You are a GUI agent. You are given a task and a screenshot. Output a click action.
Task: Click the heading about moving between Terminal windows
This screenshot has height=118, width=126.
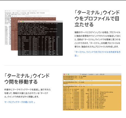coord(27,79)
